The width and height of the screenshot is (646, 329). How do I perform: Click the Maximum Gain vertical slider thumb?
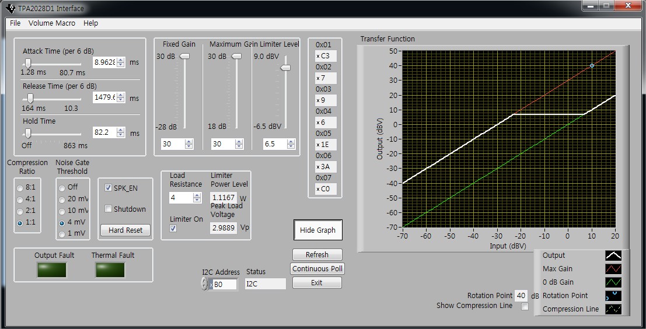click(236, 56)
